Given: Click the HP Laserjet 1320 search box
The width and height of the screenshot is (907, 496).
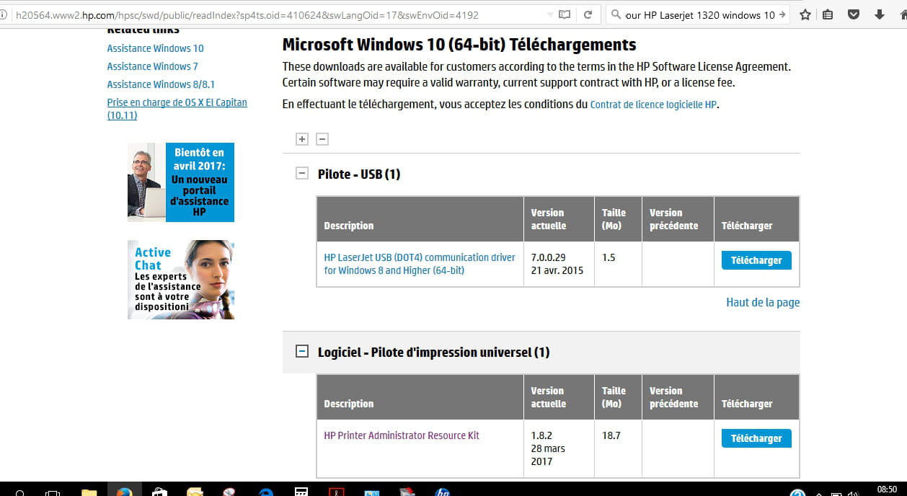Looking at the screenshot, I should [x=699, y=14].
